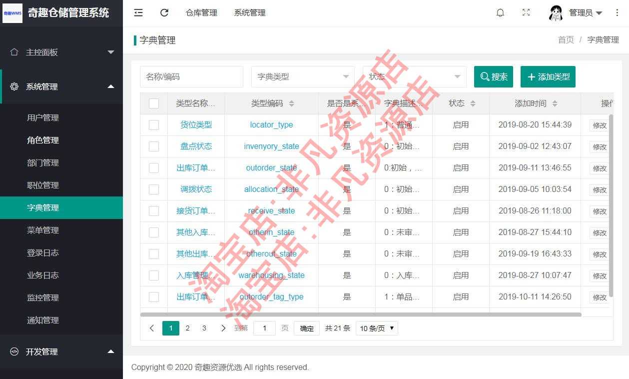Click the 搜索 magnifier search icon
The width and height of the screenshot is (629, 379).
pyautogui.click(x=484, y=76)
